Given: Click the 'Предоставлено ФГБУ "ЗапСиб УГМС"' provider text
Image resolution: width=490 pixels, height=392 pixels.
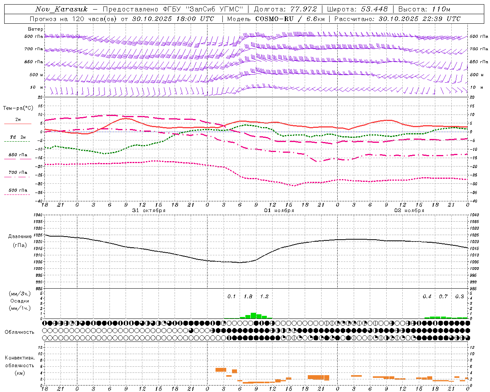Looking at the screenshot, I should pyautogui.click(x=173, y=9).
